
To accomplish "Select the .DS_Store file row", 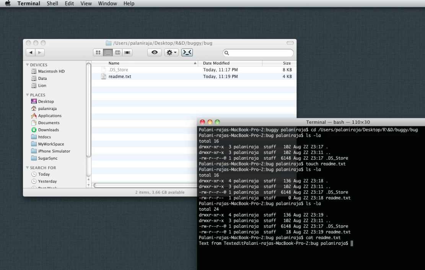I will coord(194,70).
